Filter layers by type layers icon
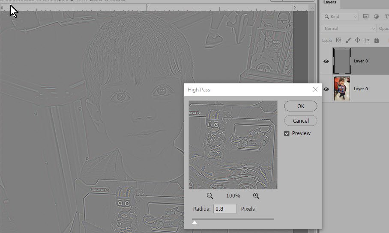This screenshot has height=233, width=389. (386, 16)
